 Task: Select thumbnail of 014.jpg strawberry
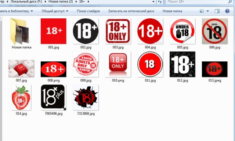pyautogui.click(x=21, y=97)
